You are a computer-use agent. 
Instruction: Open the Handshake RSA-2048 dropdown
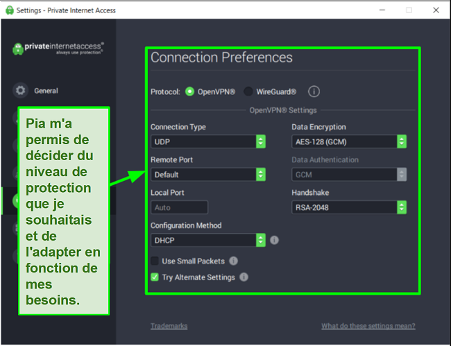pos(349,207)
